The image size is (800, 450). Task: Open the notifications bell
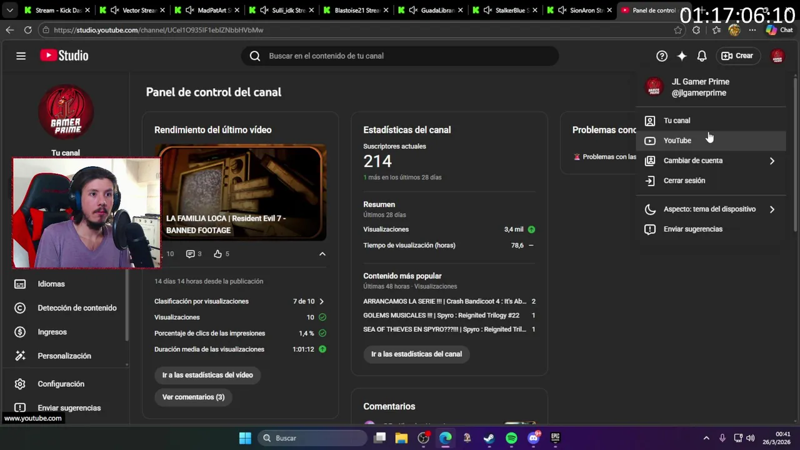(x=702, y=56)
